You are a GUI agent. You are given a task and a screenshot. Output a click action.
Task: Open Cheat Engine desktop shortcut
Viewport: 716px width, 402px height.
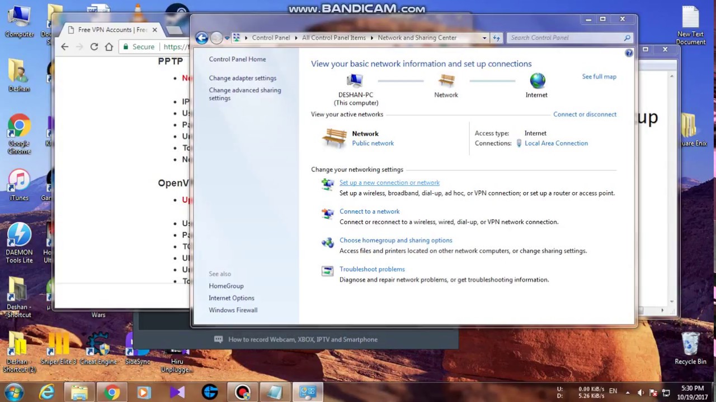[98, 349]
